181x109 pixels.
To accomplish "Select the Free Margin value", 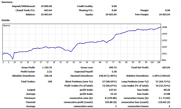I will (x=164, y=15).
